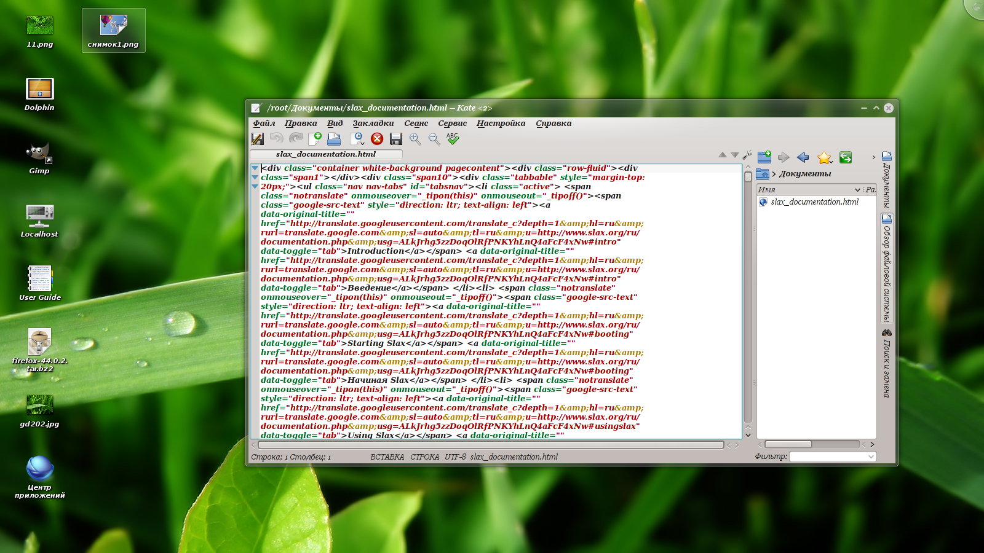Click the Save As icon with pencil
Screen dimensions: 984x553
[x=258, y=139]
